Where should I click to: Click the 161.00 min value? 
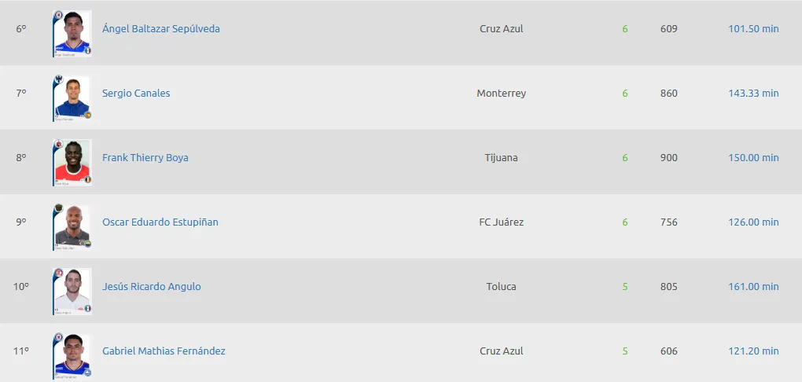coord(753,286)
